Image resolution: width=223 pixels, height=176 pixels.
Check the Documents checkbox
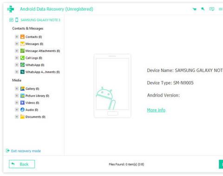pyautogui.click(x=17, y=117)
